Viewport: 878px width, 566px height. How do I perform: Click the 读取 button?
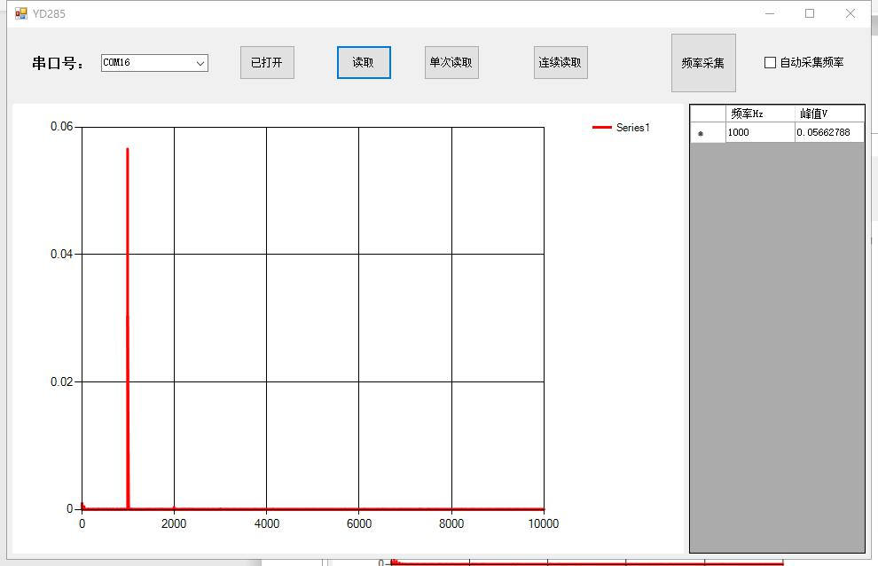coord(364,63)
